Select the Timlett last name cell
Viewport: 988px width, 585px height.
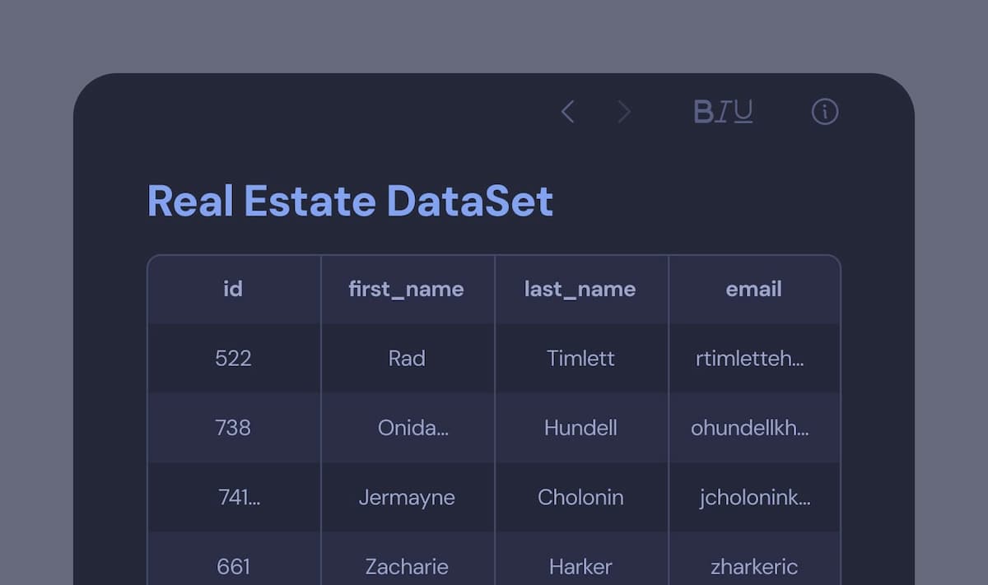coord(580,358)
